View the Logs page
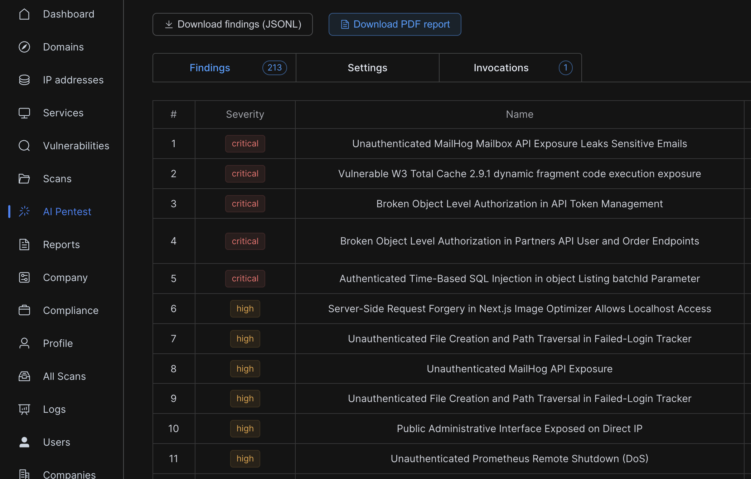The height and width of the screenshot is (479, 751). point(54,409)
